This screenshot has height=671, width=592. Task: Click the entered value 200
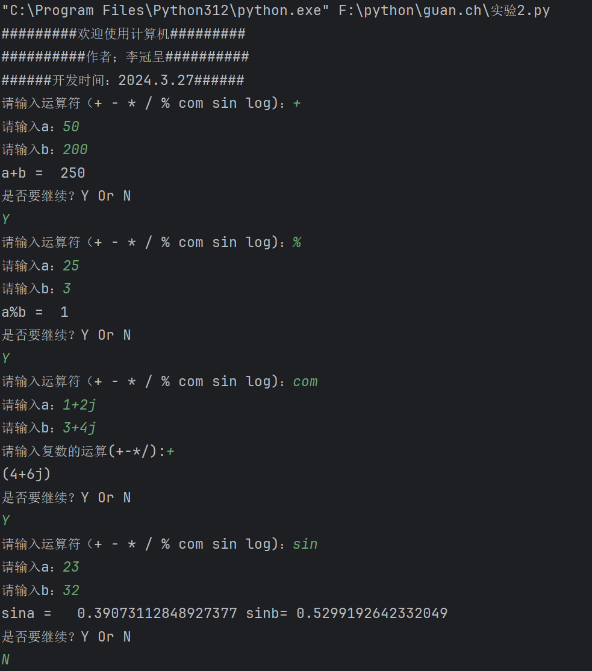tap(75, 149)
